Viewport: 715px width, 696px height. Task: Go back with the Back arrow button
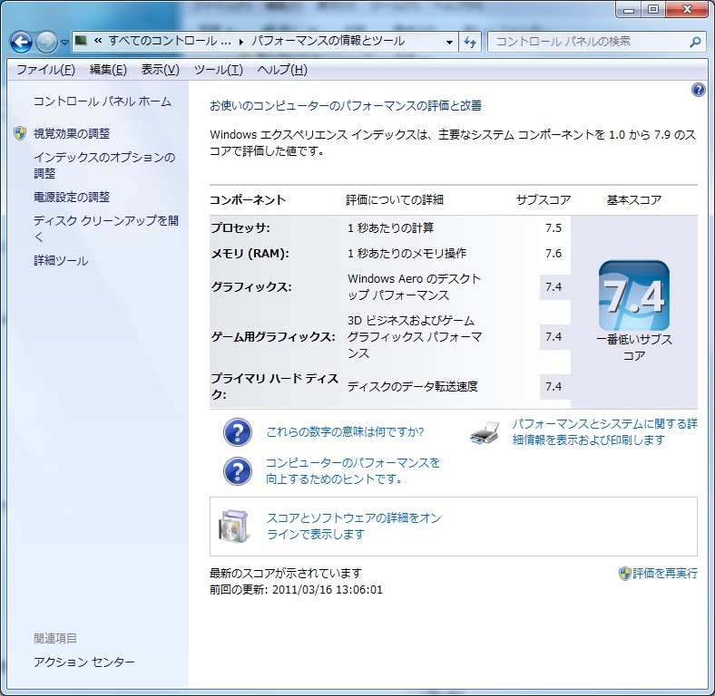pyautogui.click(x=21, y=43)
